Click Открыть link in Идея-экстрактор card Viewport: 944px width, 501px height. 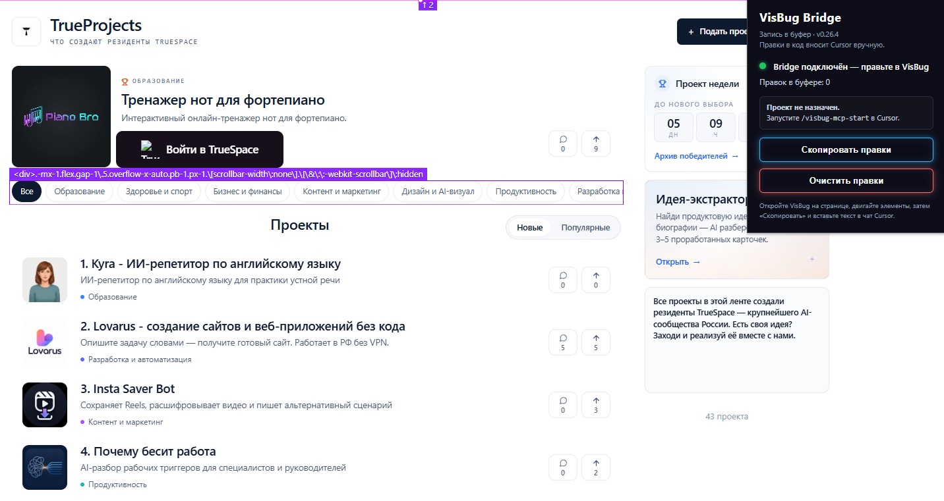coord(678,262)
